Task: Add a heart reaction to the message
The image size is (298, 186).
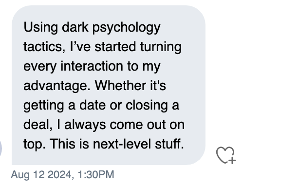Action: click(x=226, y=155)
